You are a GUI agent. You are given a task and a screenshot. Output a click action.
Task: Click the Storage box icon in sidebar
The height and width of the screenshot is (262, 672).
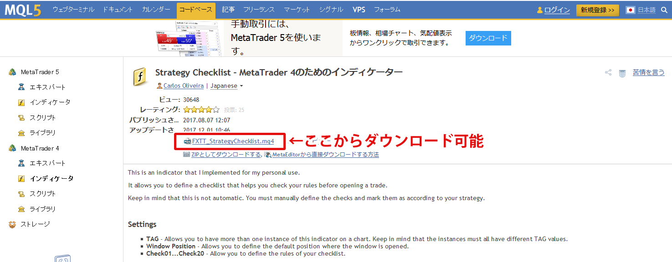12,224
